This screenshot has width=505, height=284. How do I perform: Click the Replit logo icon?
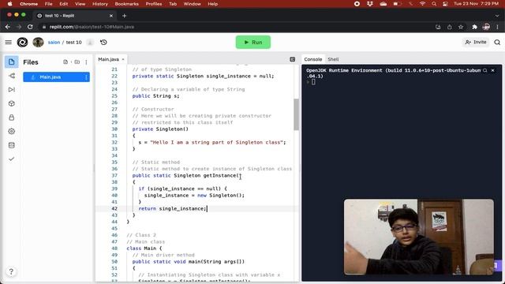tap(22, 42)
